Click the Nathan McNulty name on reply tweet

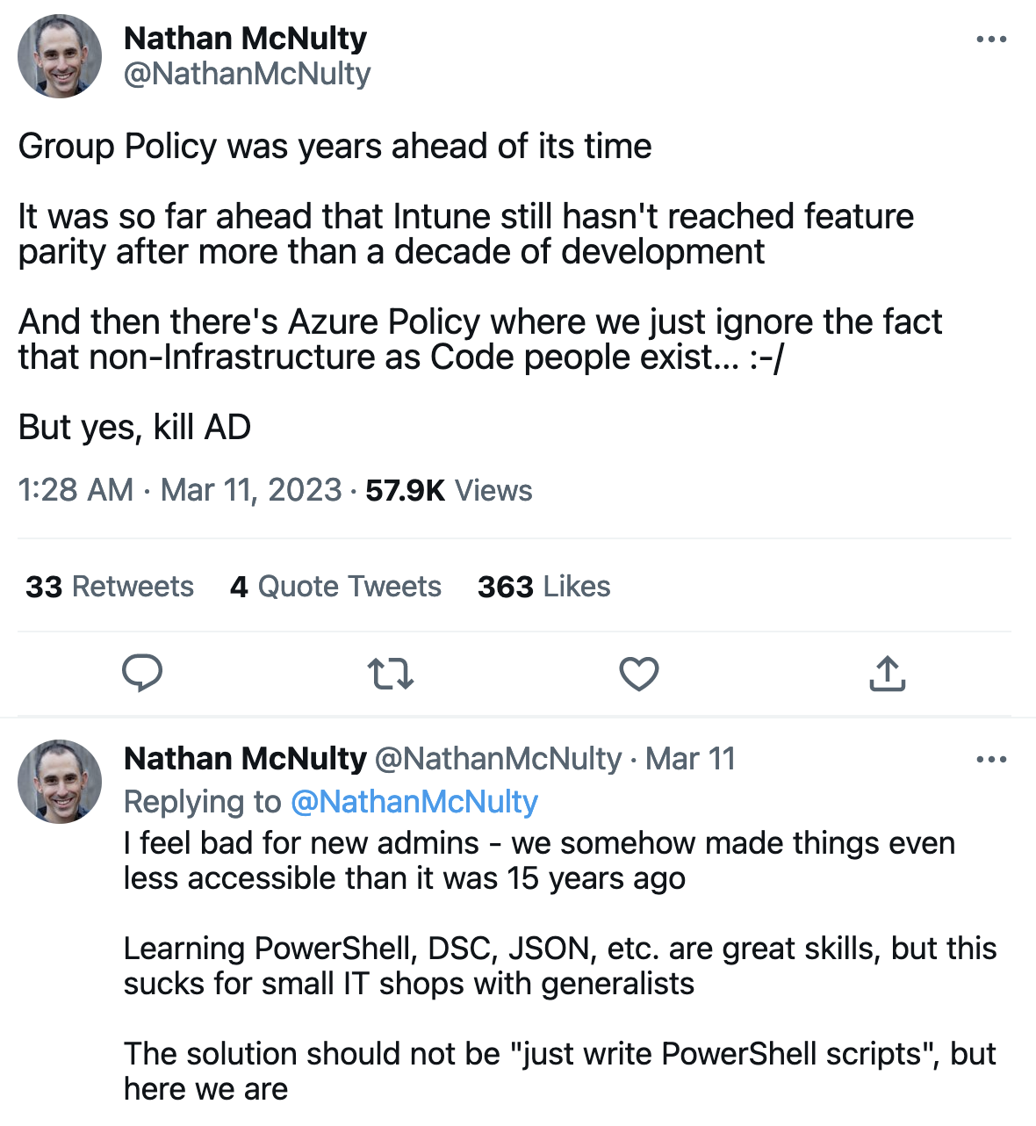[x=246, y=759]
